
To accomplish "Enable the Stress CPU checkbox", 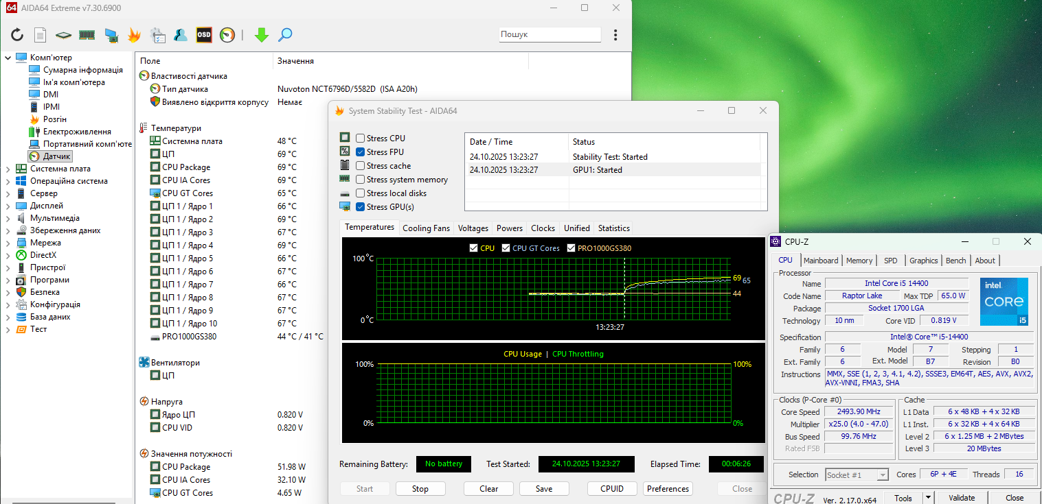I will point(360,139).
